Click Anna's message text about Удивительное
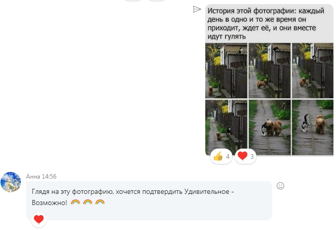The image size is (336, 230). [132, 197]
